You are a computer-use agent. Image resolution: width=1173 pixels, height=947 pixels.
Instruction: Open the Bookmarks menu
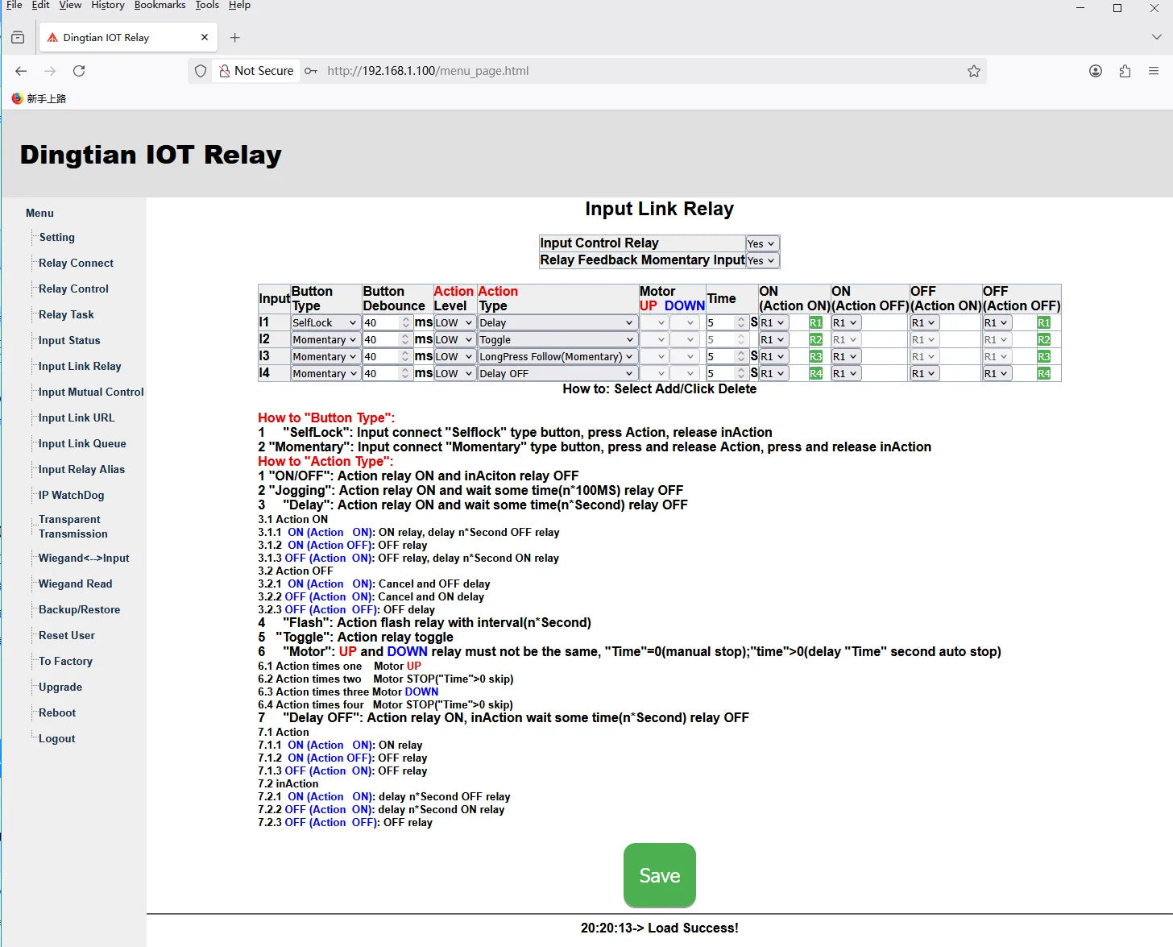click(x=160, y=5)
